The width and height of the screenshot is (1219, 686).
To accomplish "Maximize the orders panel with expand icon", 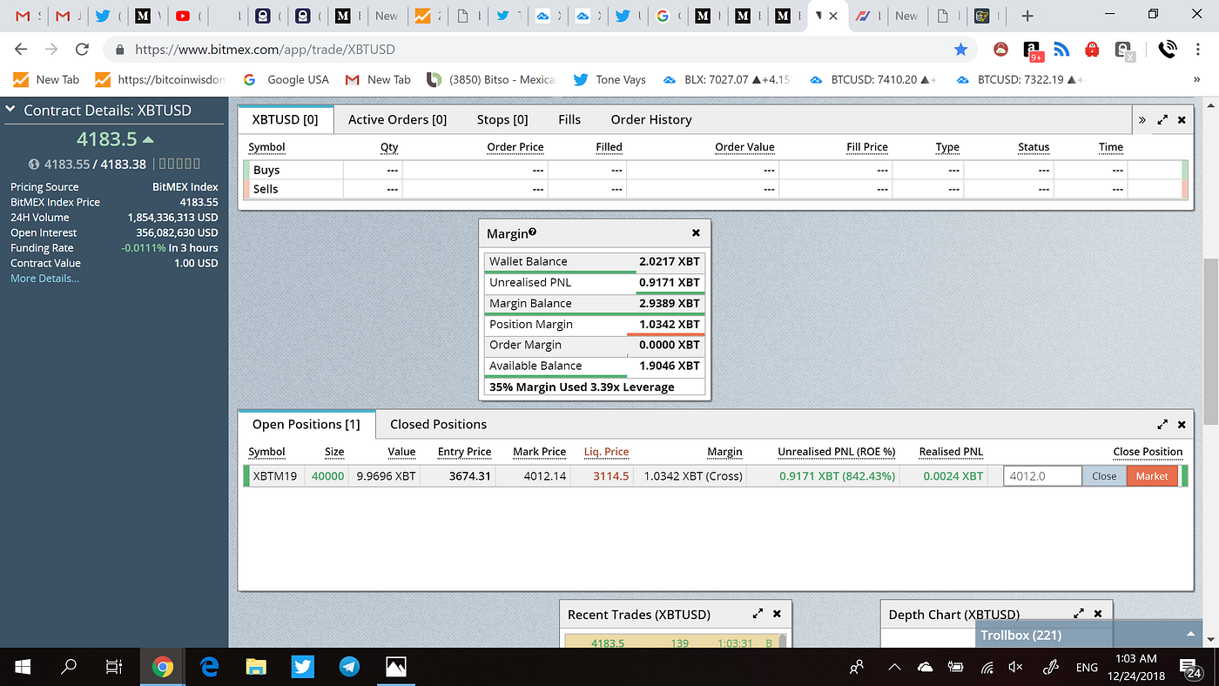I will pos(1162,120).
